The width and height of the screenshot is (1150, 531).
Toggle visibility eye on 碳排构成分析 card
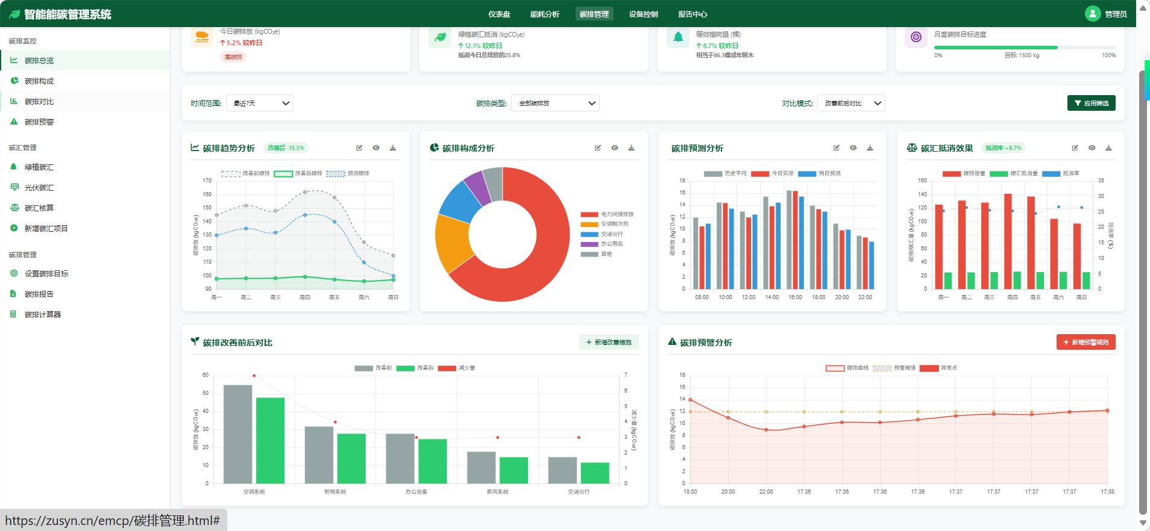(x=614, y=148)
